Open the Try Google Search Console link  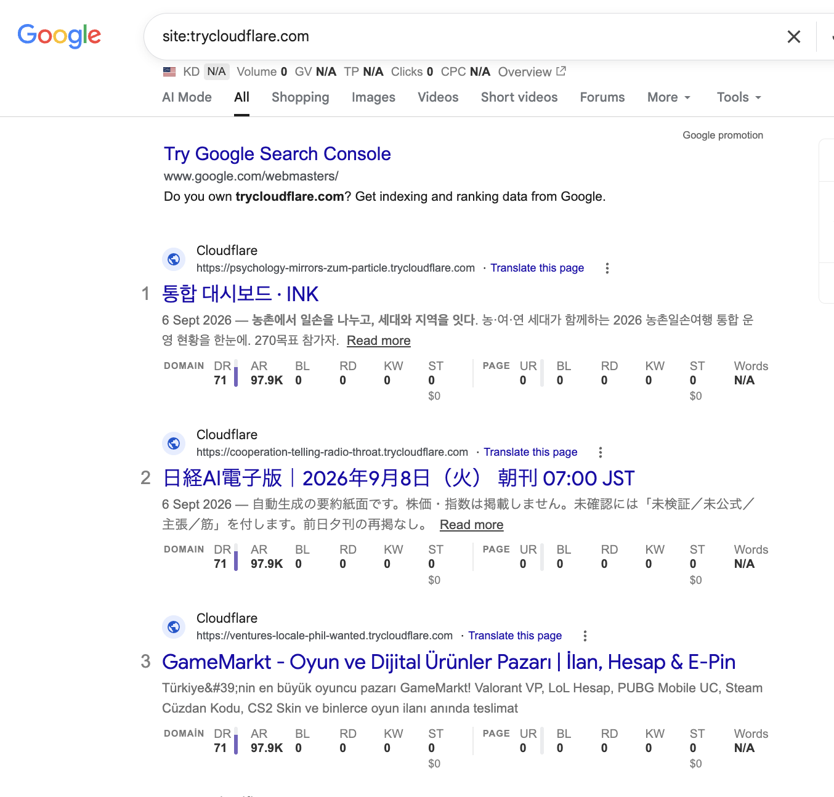(277, 154)
